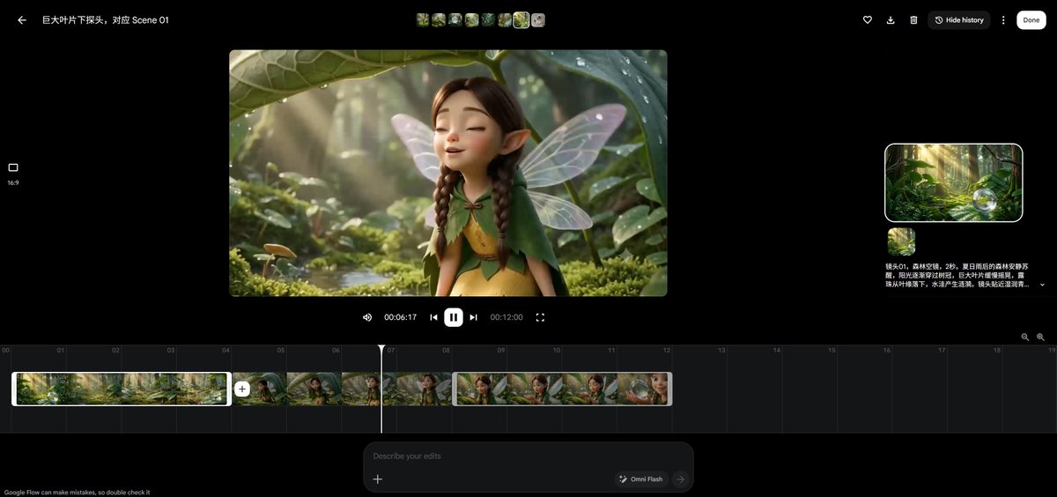Click the Done button
Image resolution: width=1057 pixels, height=497 pixels.
[x=1031, y=19]
